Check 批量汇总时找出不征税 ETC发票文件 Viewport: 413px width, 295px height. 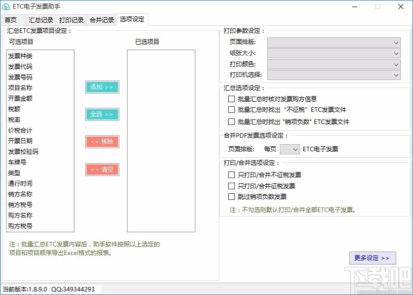(x=231, y=110)
